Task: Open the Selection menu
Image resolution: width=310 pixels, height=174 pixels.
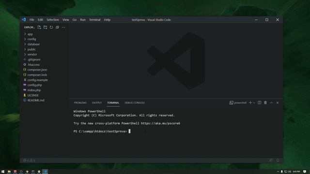Action: (53, 20)
